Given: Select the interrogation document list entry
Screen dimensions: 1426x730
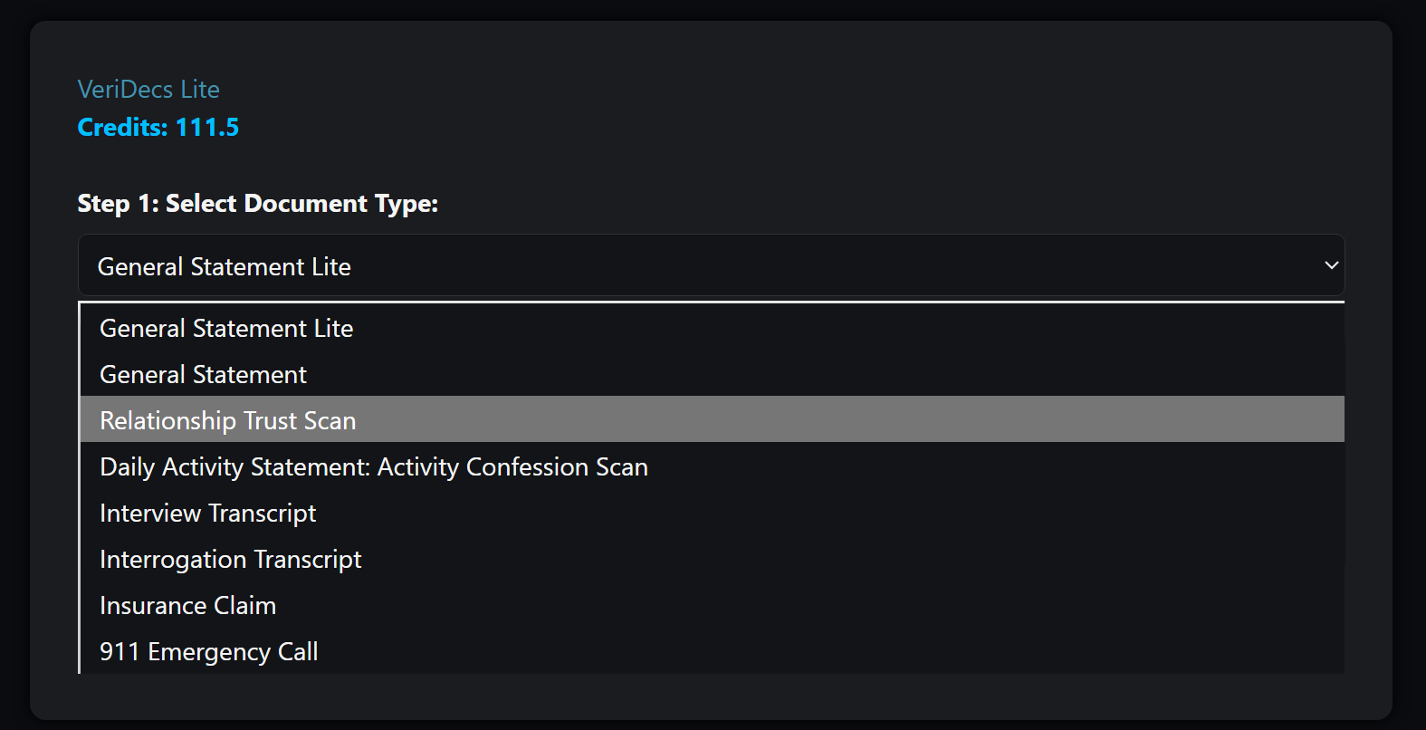Looking at the screenshot, I should [230, 559].
